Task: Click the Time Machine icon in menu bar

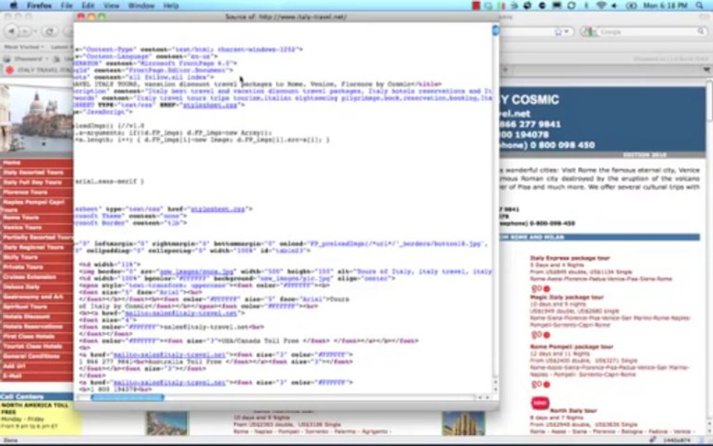Action: coord(572,6)
